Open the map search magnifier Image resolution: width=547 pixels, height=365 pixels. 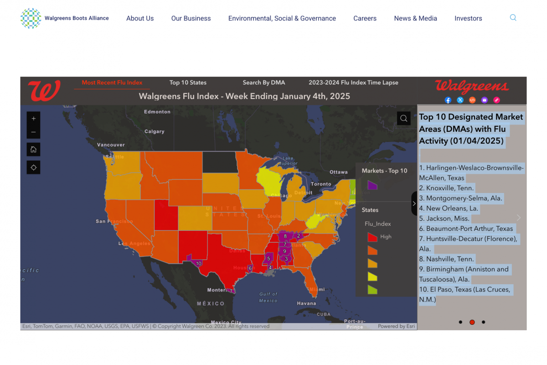[403, 119]
